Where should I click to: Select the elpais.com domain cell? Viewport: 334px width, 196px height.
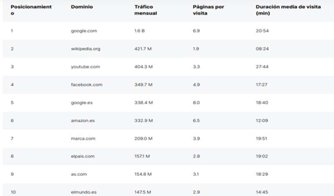pos(82,156)
